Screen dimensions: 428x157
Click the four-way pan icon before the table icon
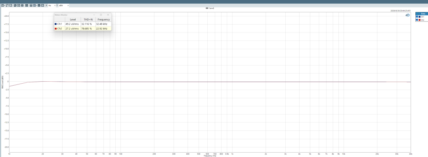point(27,6)
